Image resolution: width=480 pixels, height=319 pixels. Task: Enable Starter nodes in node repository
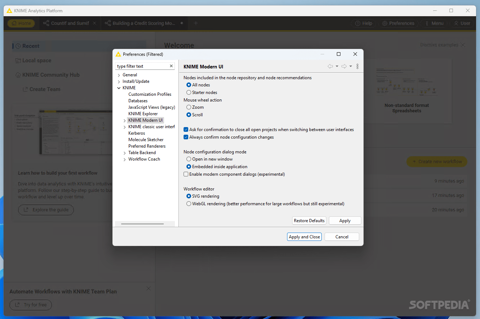[x=189, y=92]
